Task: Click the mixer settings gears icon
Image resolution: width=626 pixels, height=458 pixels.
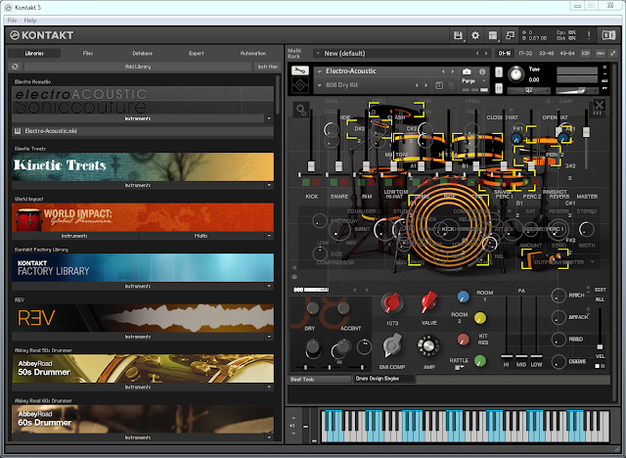Action: [301, 110]
